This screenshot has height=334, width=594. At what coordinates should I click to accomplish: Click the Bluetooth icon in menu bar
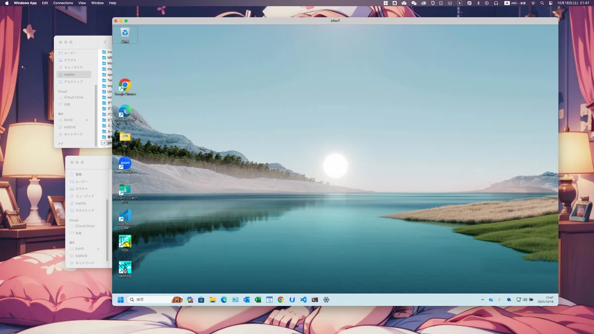click(x=478, y=3)
